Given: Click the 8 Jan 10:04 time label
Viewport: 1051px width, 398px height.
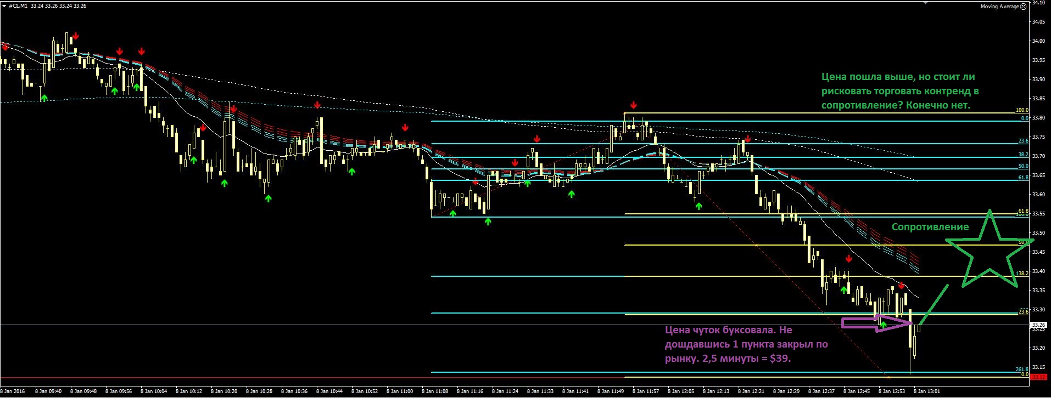Looking at the screenshot, I should [154, 391].
